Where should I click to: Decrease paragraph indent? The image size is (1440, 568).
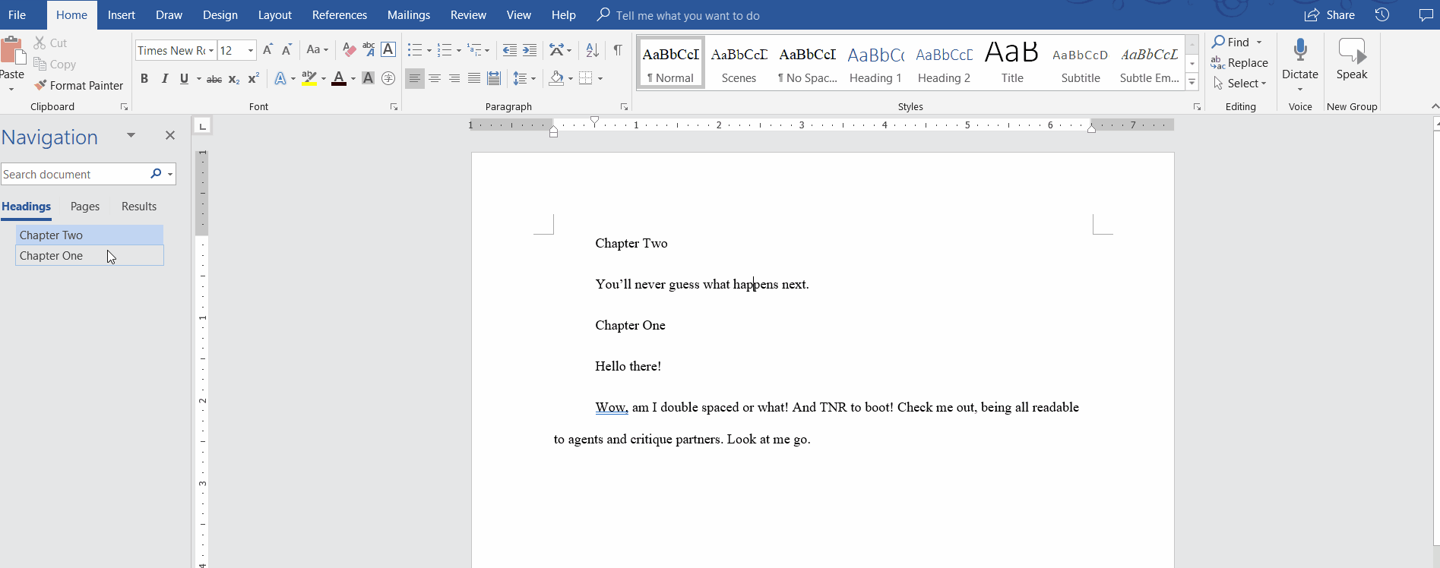(510, 50)
